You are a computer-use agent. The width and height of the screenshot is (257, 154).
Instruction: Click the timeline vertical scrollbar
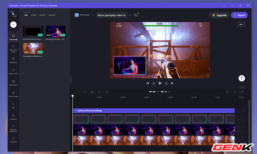click(x=249, y=122)
